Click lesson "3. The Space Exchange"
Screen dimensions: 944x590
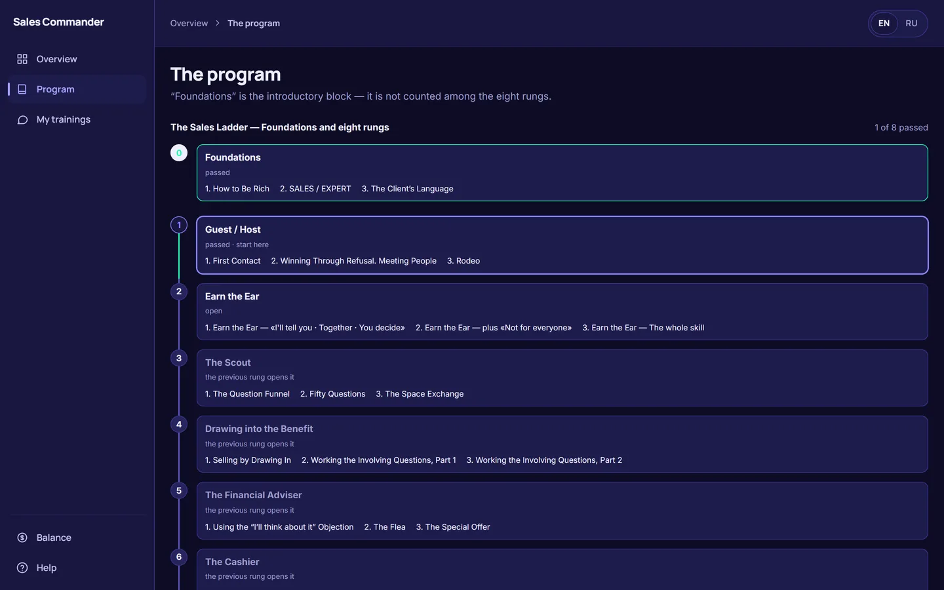(x=420, y=394)
